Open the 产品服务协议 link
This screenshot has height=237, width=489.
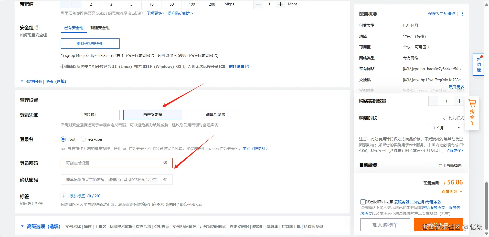click(x=433, y=208)
